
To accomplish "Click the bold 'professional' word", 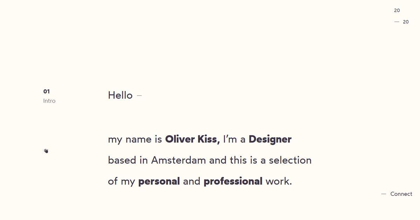I will click(x=233, y=181).
